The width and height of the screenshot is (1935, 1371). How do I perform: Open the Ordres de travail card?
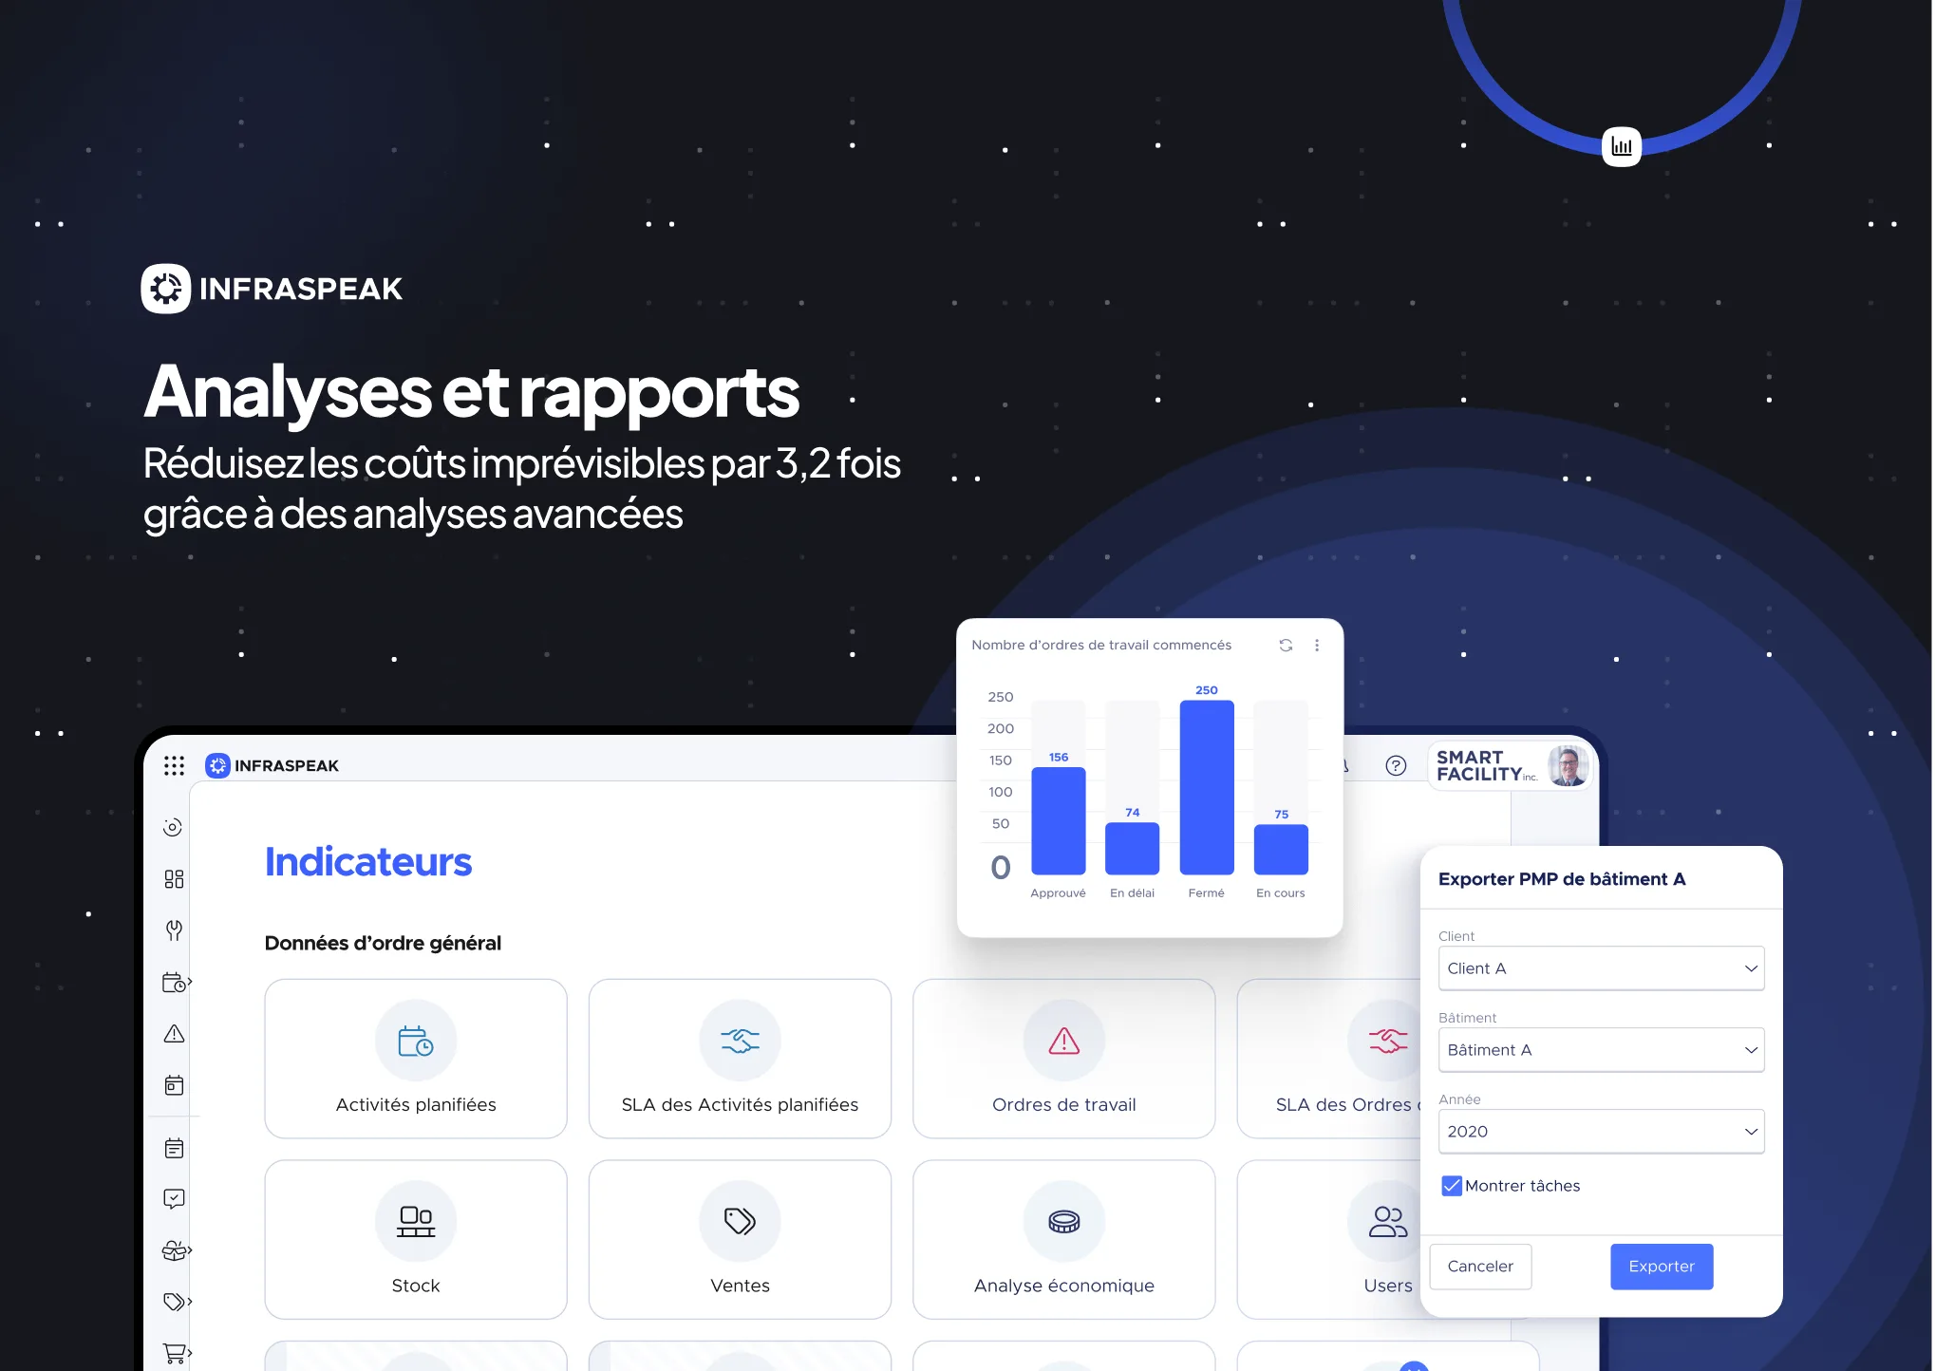tap(1063, 1059)
